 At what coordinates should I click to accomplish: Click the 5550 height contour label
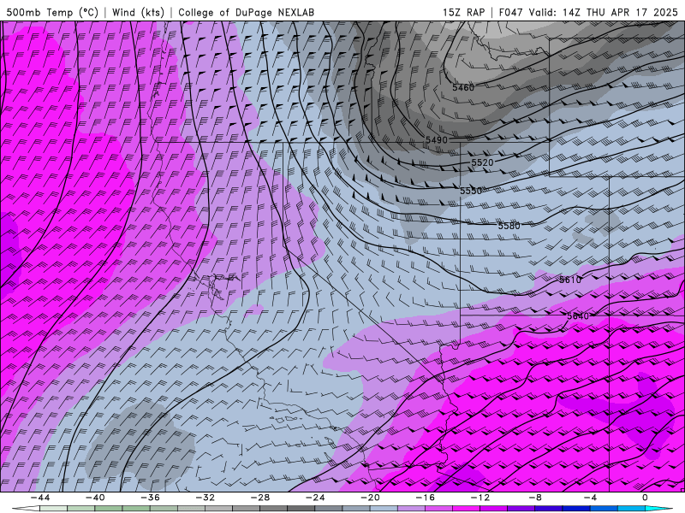(470, 191)
